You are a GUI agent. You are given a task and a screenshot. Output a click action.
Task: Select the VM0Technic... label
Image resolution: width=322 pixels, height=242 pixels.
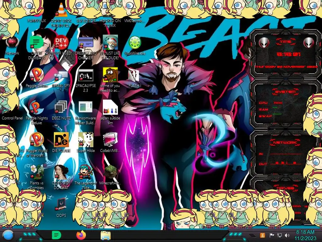(135, 20)
